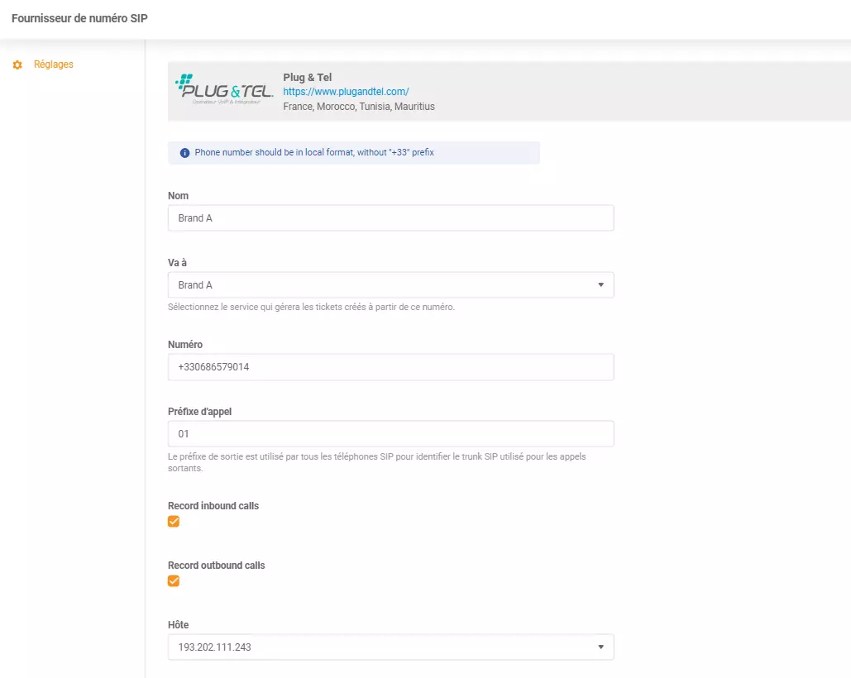Select the Préfixe d'appel input showing 01

(x=390, y=433)
